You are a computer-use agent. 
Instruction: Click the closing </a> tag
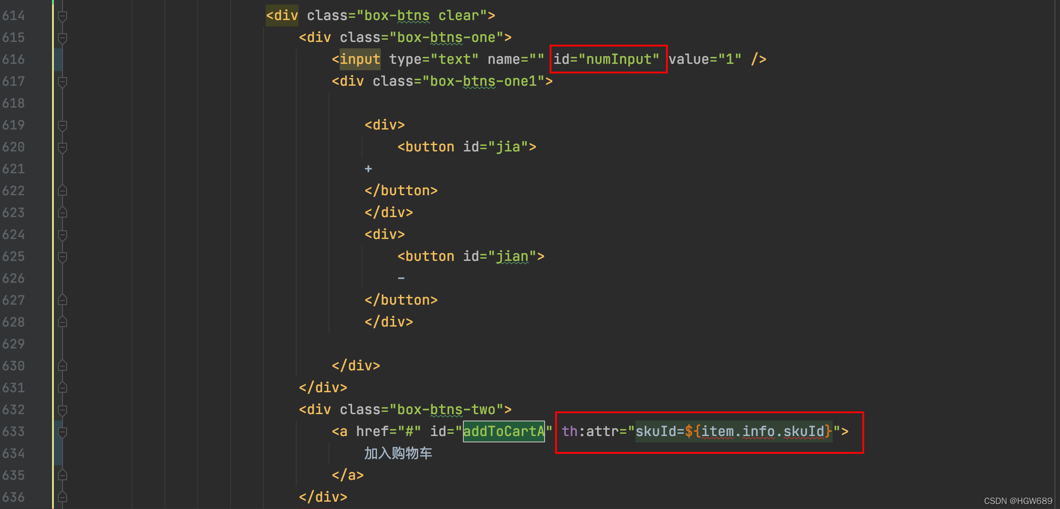coord(348,475)
